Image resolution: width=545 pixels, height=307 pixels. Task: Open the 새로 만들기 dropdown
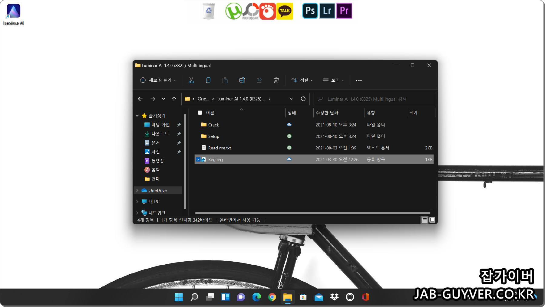158,80
